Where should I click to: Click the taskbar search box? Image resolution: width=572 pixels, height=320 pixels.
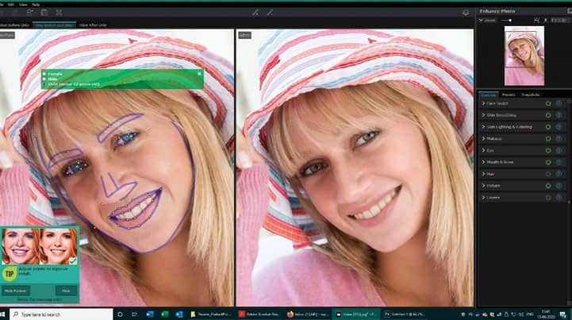[x=61, y=314]
